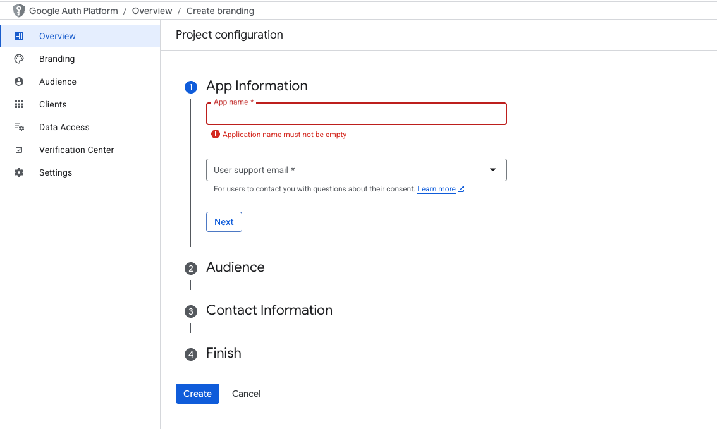The width and height of the screenshot is (717, 429).
Task: Follow the Learn more link
Action: pyautogui.click(x=436, y=189)
